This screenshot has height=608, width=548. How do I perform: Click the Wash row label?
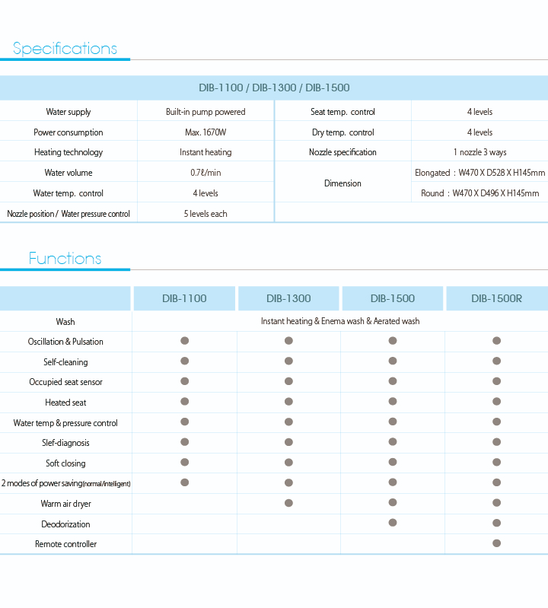pos(65,321)
